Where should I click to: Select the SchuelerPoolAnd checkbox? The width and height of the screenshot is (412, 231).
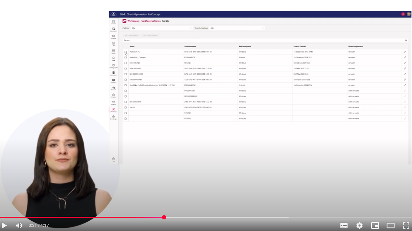pyautogui.click(x=126, y=79)
